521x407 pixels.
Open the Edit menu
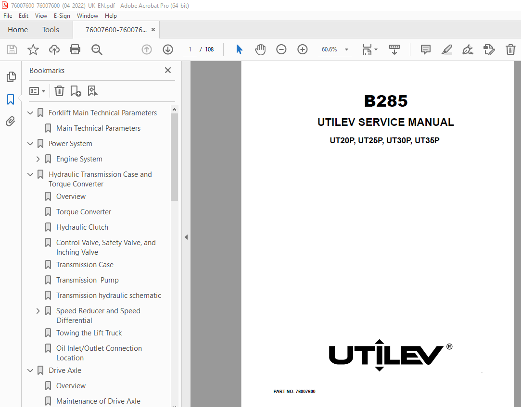(23, 15)
